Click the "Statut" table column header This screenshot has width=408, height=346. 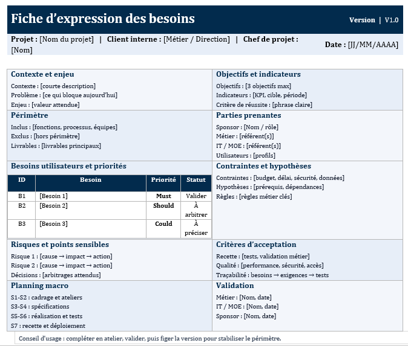click(196, 180)
